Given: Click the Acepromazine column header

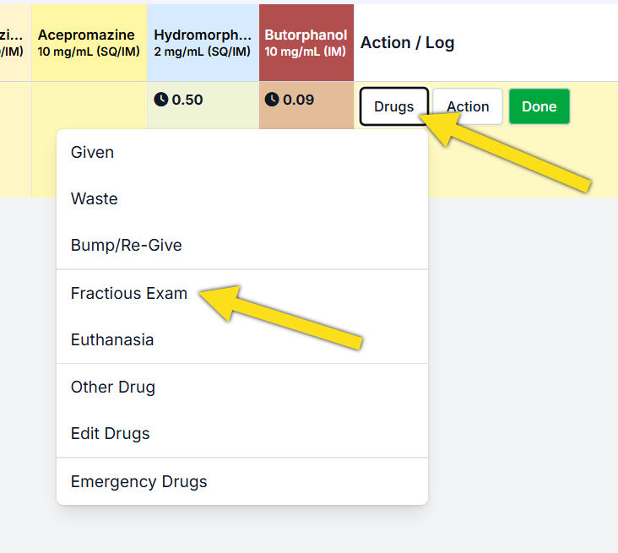Looking at the screenshot, I should [89, 43].
